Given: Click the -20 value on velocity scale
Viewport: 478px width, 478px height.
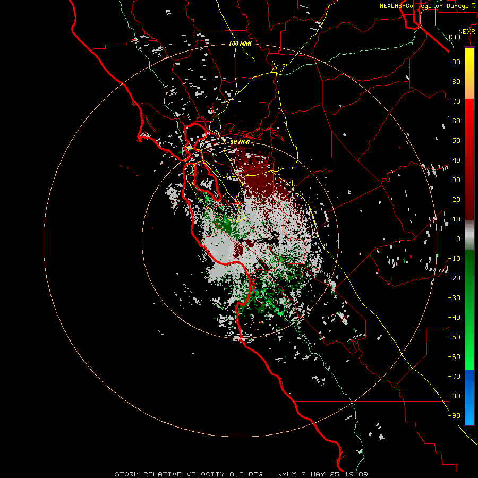Looking at the screenshot, I should tap(454, 278).
